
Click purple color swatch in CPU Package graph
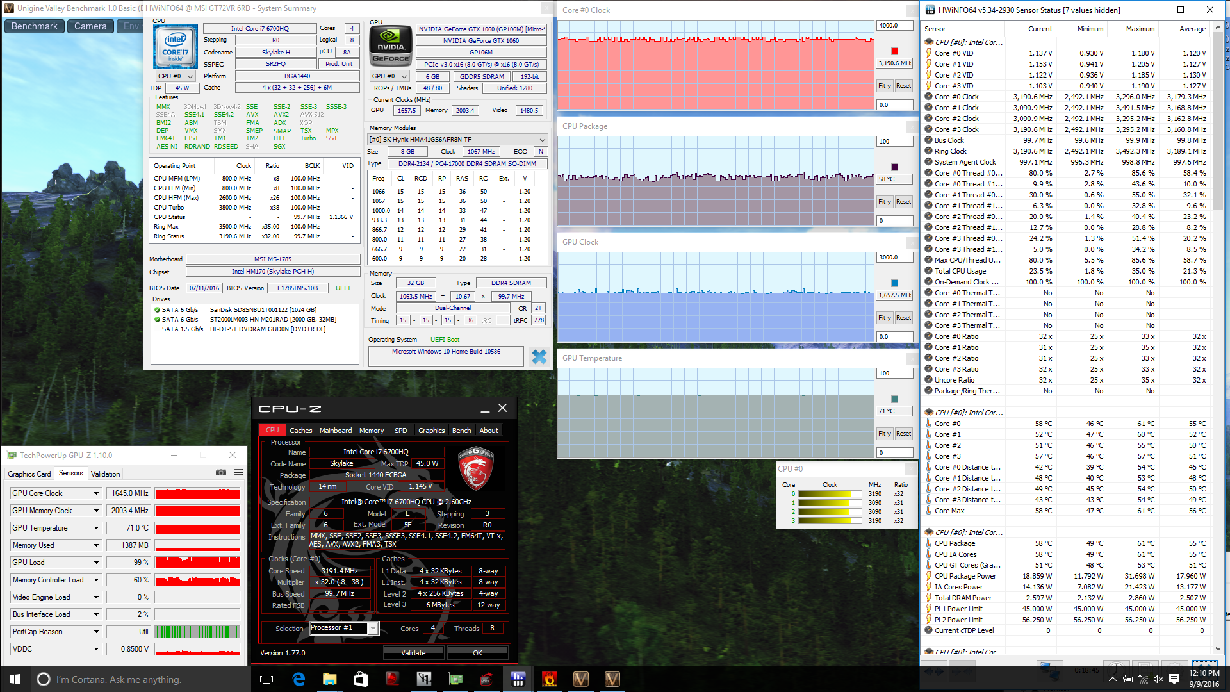pyautogui.click(x=895, y=167)
